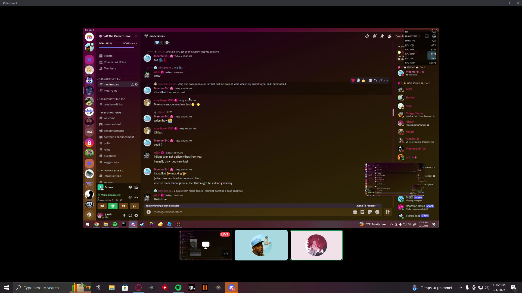The height and width of the screenshot is (293, 522).
Task: Open the mod-rules channel
Action: (110, 91)
